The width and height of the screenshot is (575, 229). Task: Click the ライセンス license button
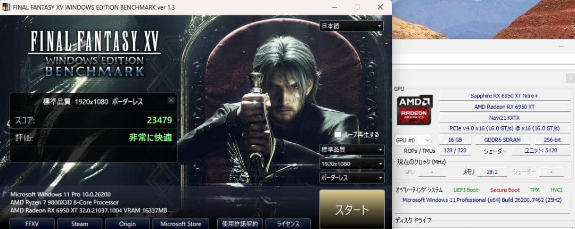coord(288,224)
